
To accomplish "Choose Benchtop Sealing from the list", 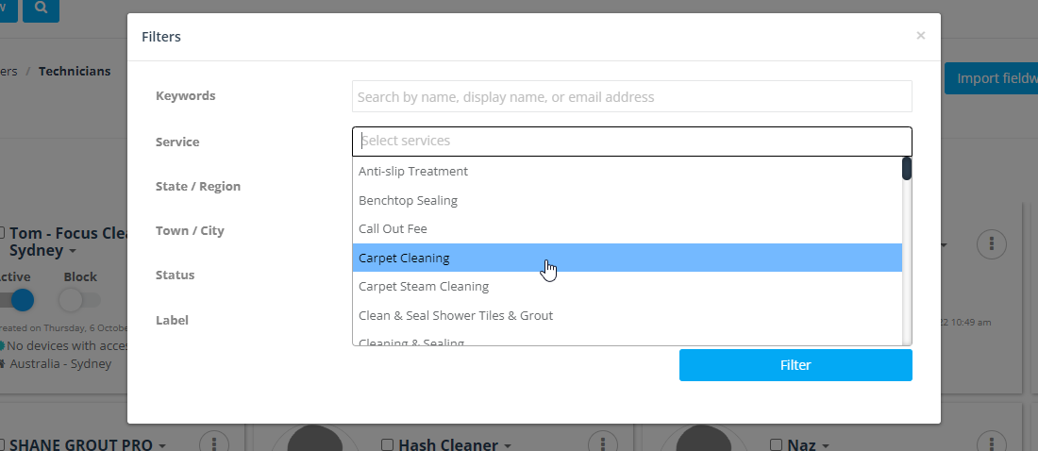I will (x=627, y=200).
